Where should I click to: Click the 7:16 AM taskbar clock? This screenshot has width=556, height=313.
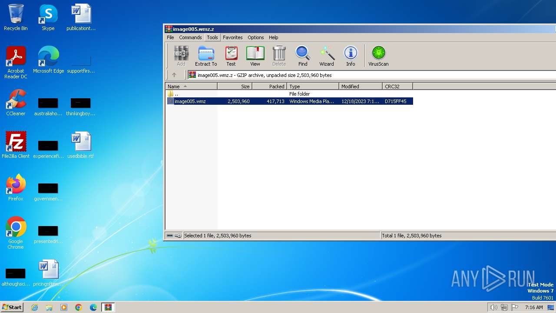point(534,307)
